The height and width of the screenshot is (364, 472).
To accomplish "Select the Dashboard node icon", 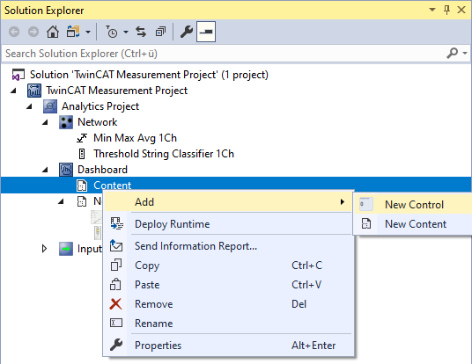I will click(x=66, y=170).
